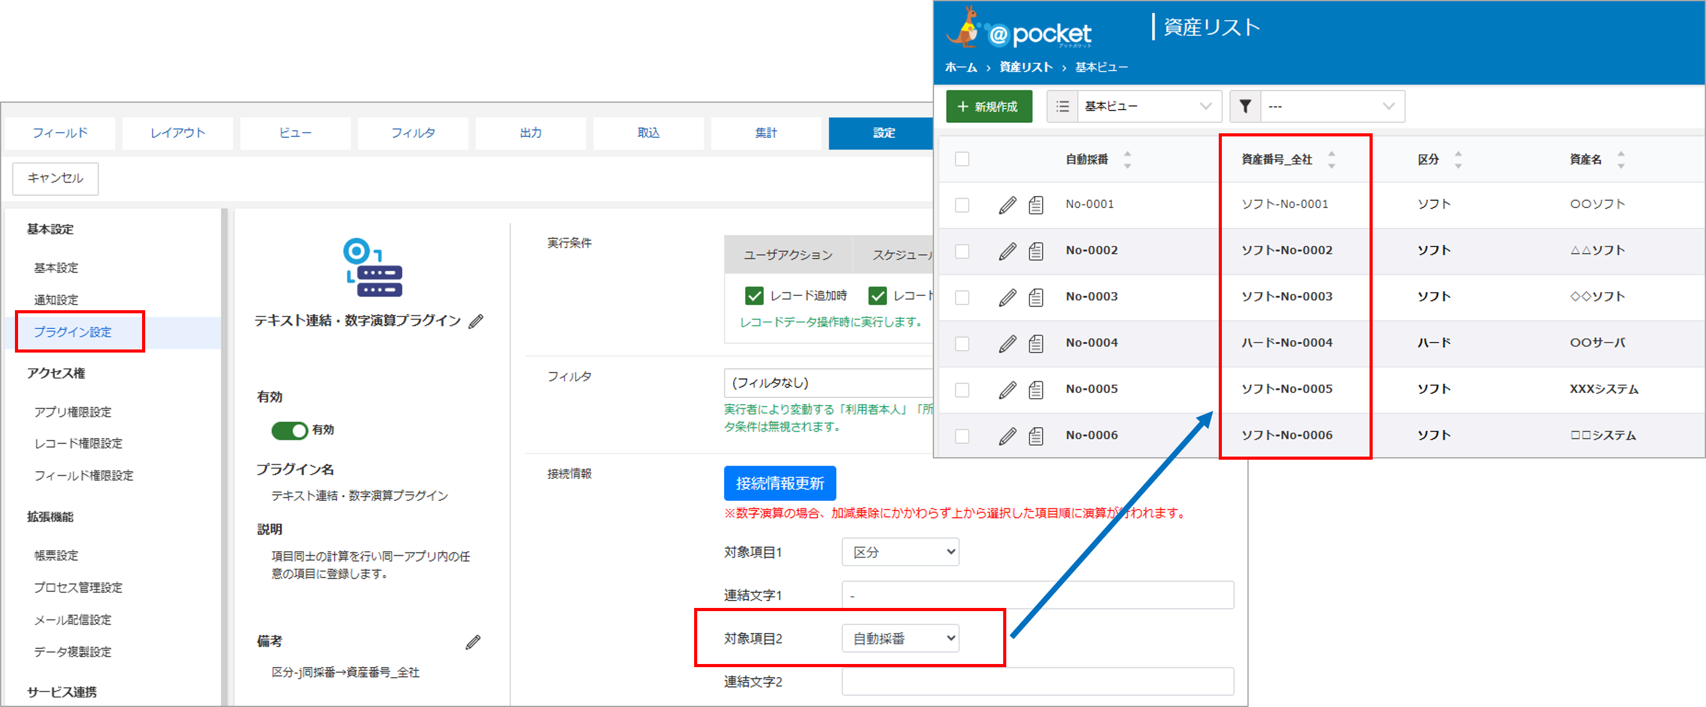Click the キャンセル button
This screenshot has height=707, width=1706.
(55, 178)
